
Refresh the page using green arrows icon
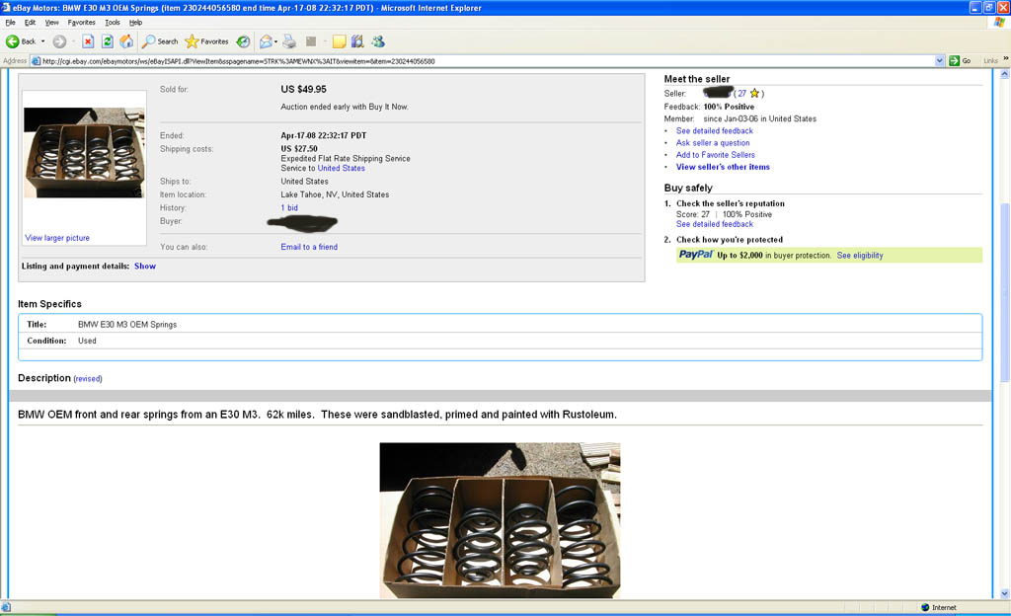click(108, 41)
